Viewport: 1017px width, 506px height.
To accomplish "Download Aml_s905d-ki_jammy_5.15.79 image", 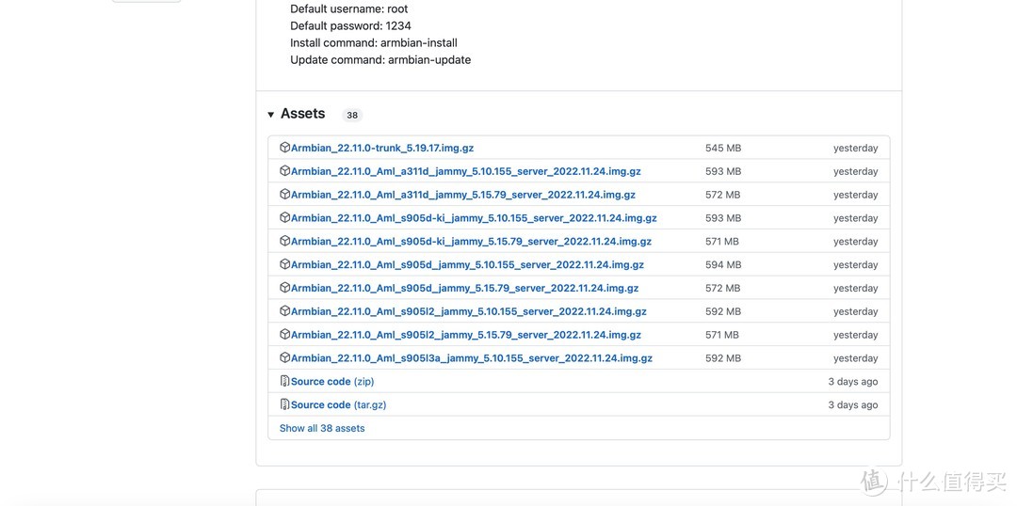I will pyautogui.click(x=471, y=241).
